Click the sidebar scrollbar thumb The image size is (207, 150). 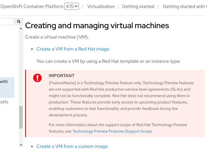(x=21, y=117)
